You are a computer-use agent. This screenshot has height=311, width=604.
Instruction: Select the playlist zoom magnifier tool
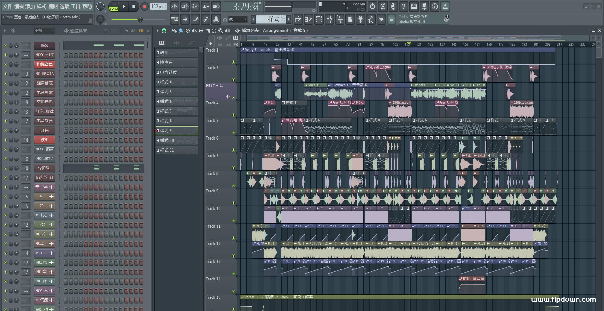click(221, 31)
